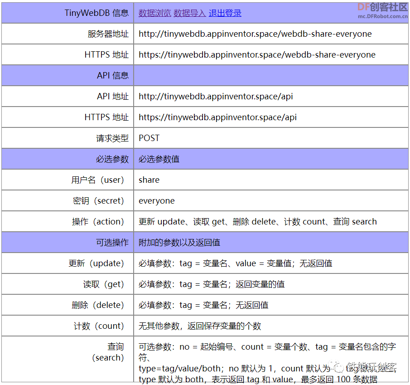Click https://tinywebdb.appinventor.space/webdb-share-everyone address text

257,55
